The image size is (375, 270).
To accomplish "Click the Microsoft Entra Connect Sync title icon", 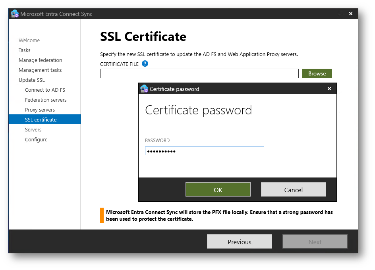I will [x=15, y=13].
